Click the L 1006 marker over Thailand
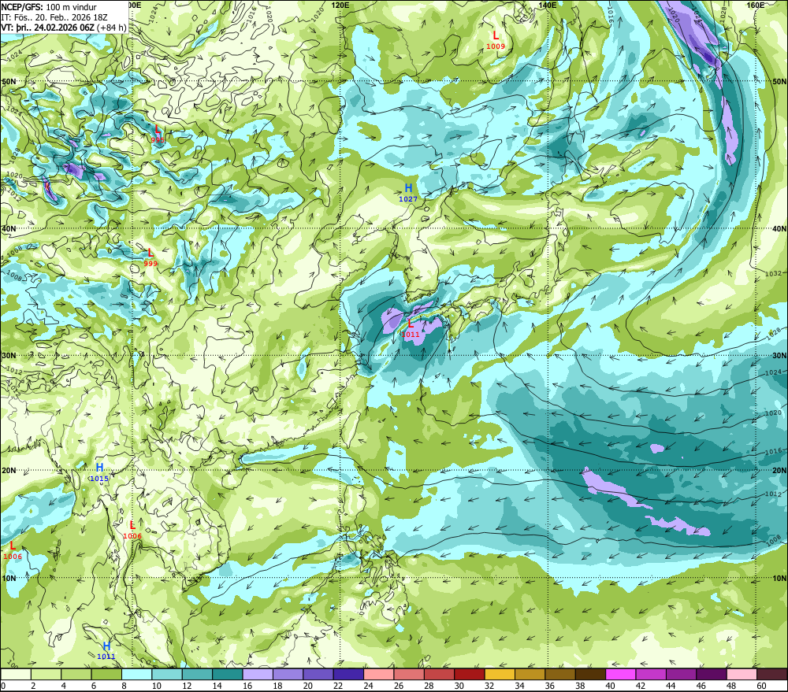This screenshot has width=788, height=692. pyautogui.click(x=132, y=530)
